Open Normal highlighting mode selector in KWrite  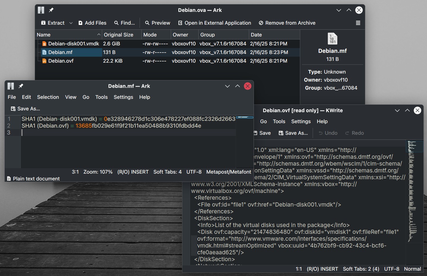tap(412, 269)
